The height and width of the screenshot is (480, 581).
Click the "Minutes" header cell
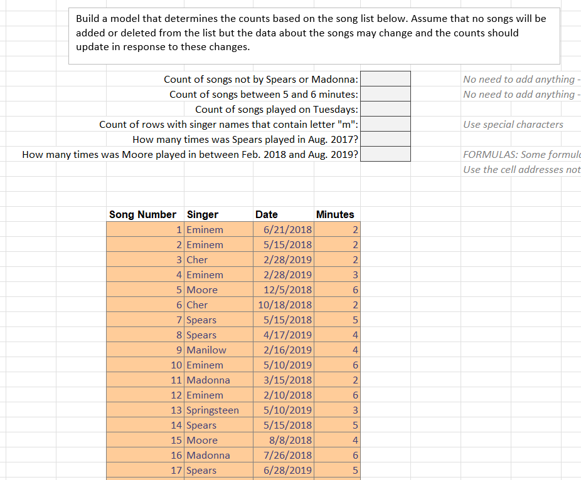(x=335, y=214)
